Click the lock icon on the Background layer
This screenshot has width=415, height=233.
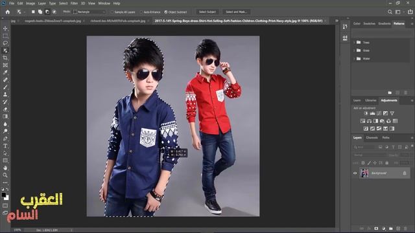click(405, 173)
